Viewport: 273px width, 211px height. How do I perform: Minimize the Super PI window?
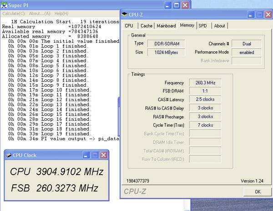click(167, 5)
